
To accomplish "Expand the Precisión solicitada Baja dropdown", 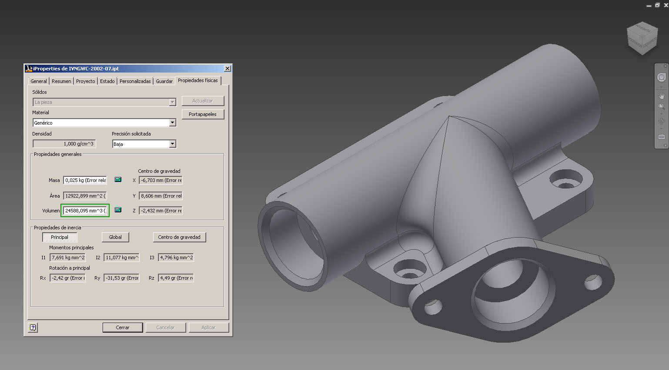I will [172, 144].
